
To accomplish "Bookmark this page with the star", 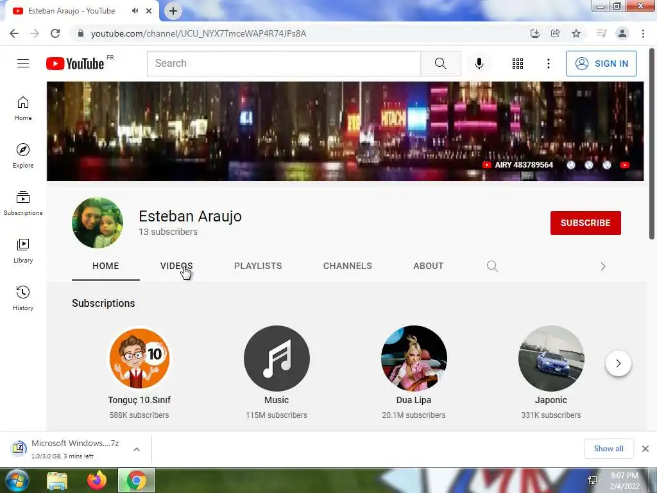I will [x=576, y=33].
